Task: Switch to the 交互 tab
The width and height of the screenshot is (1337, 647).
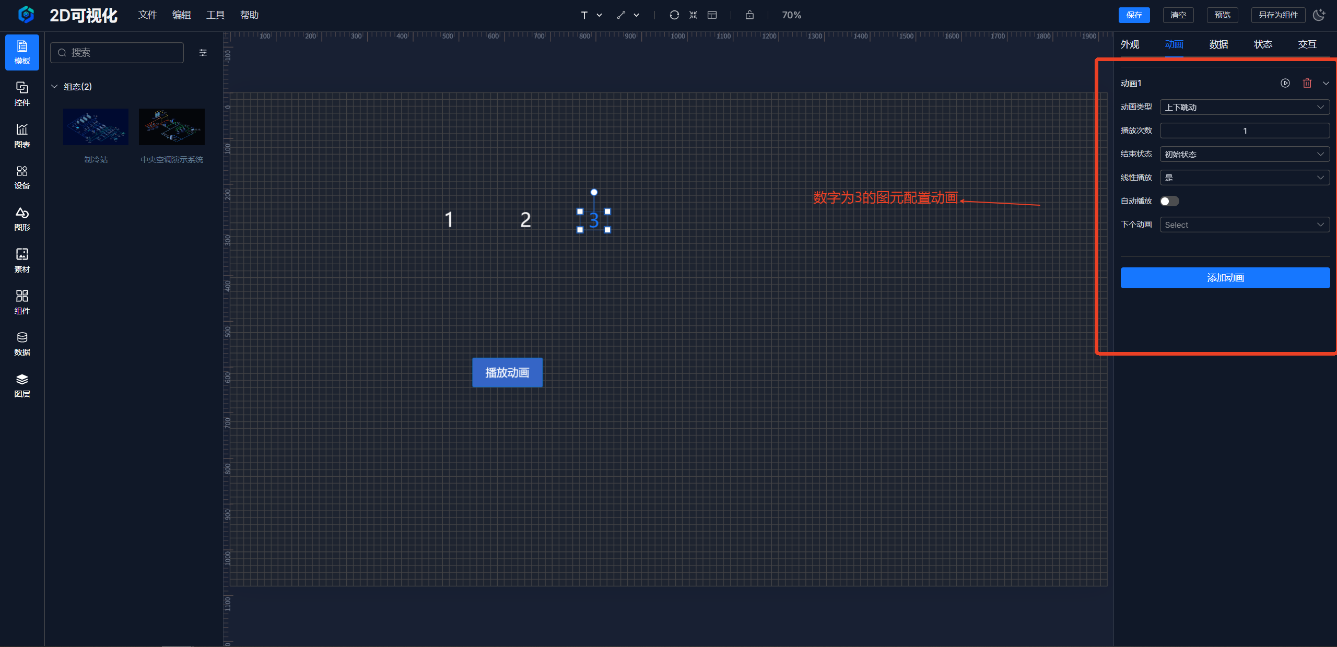Action: (1307, 44)
